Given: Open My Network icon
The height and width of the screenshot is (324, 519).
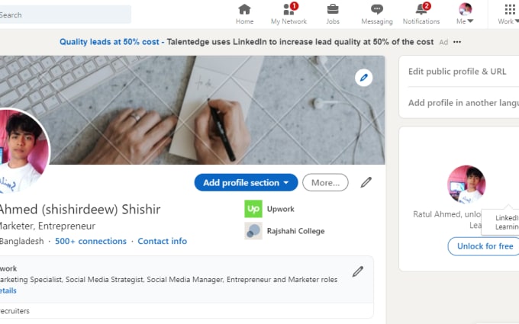Looking at the screenshot, I should (x=289, y=10).
